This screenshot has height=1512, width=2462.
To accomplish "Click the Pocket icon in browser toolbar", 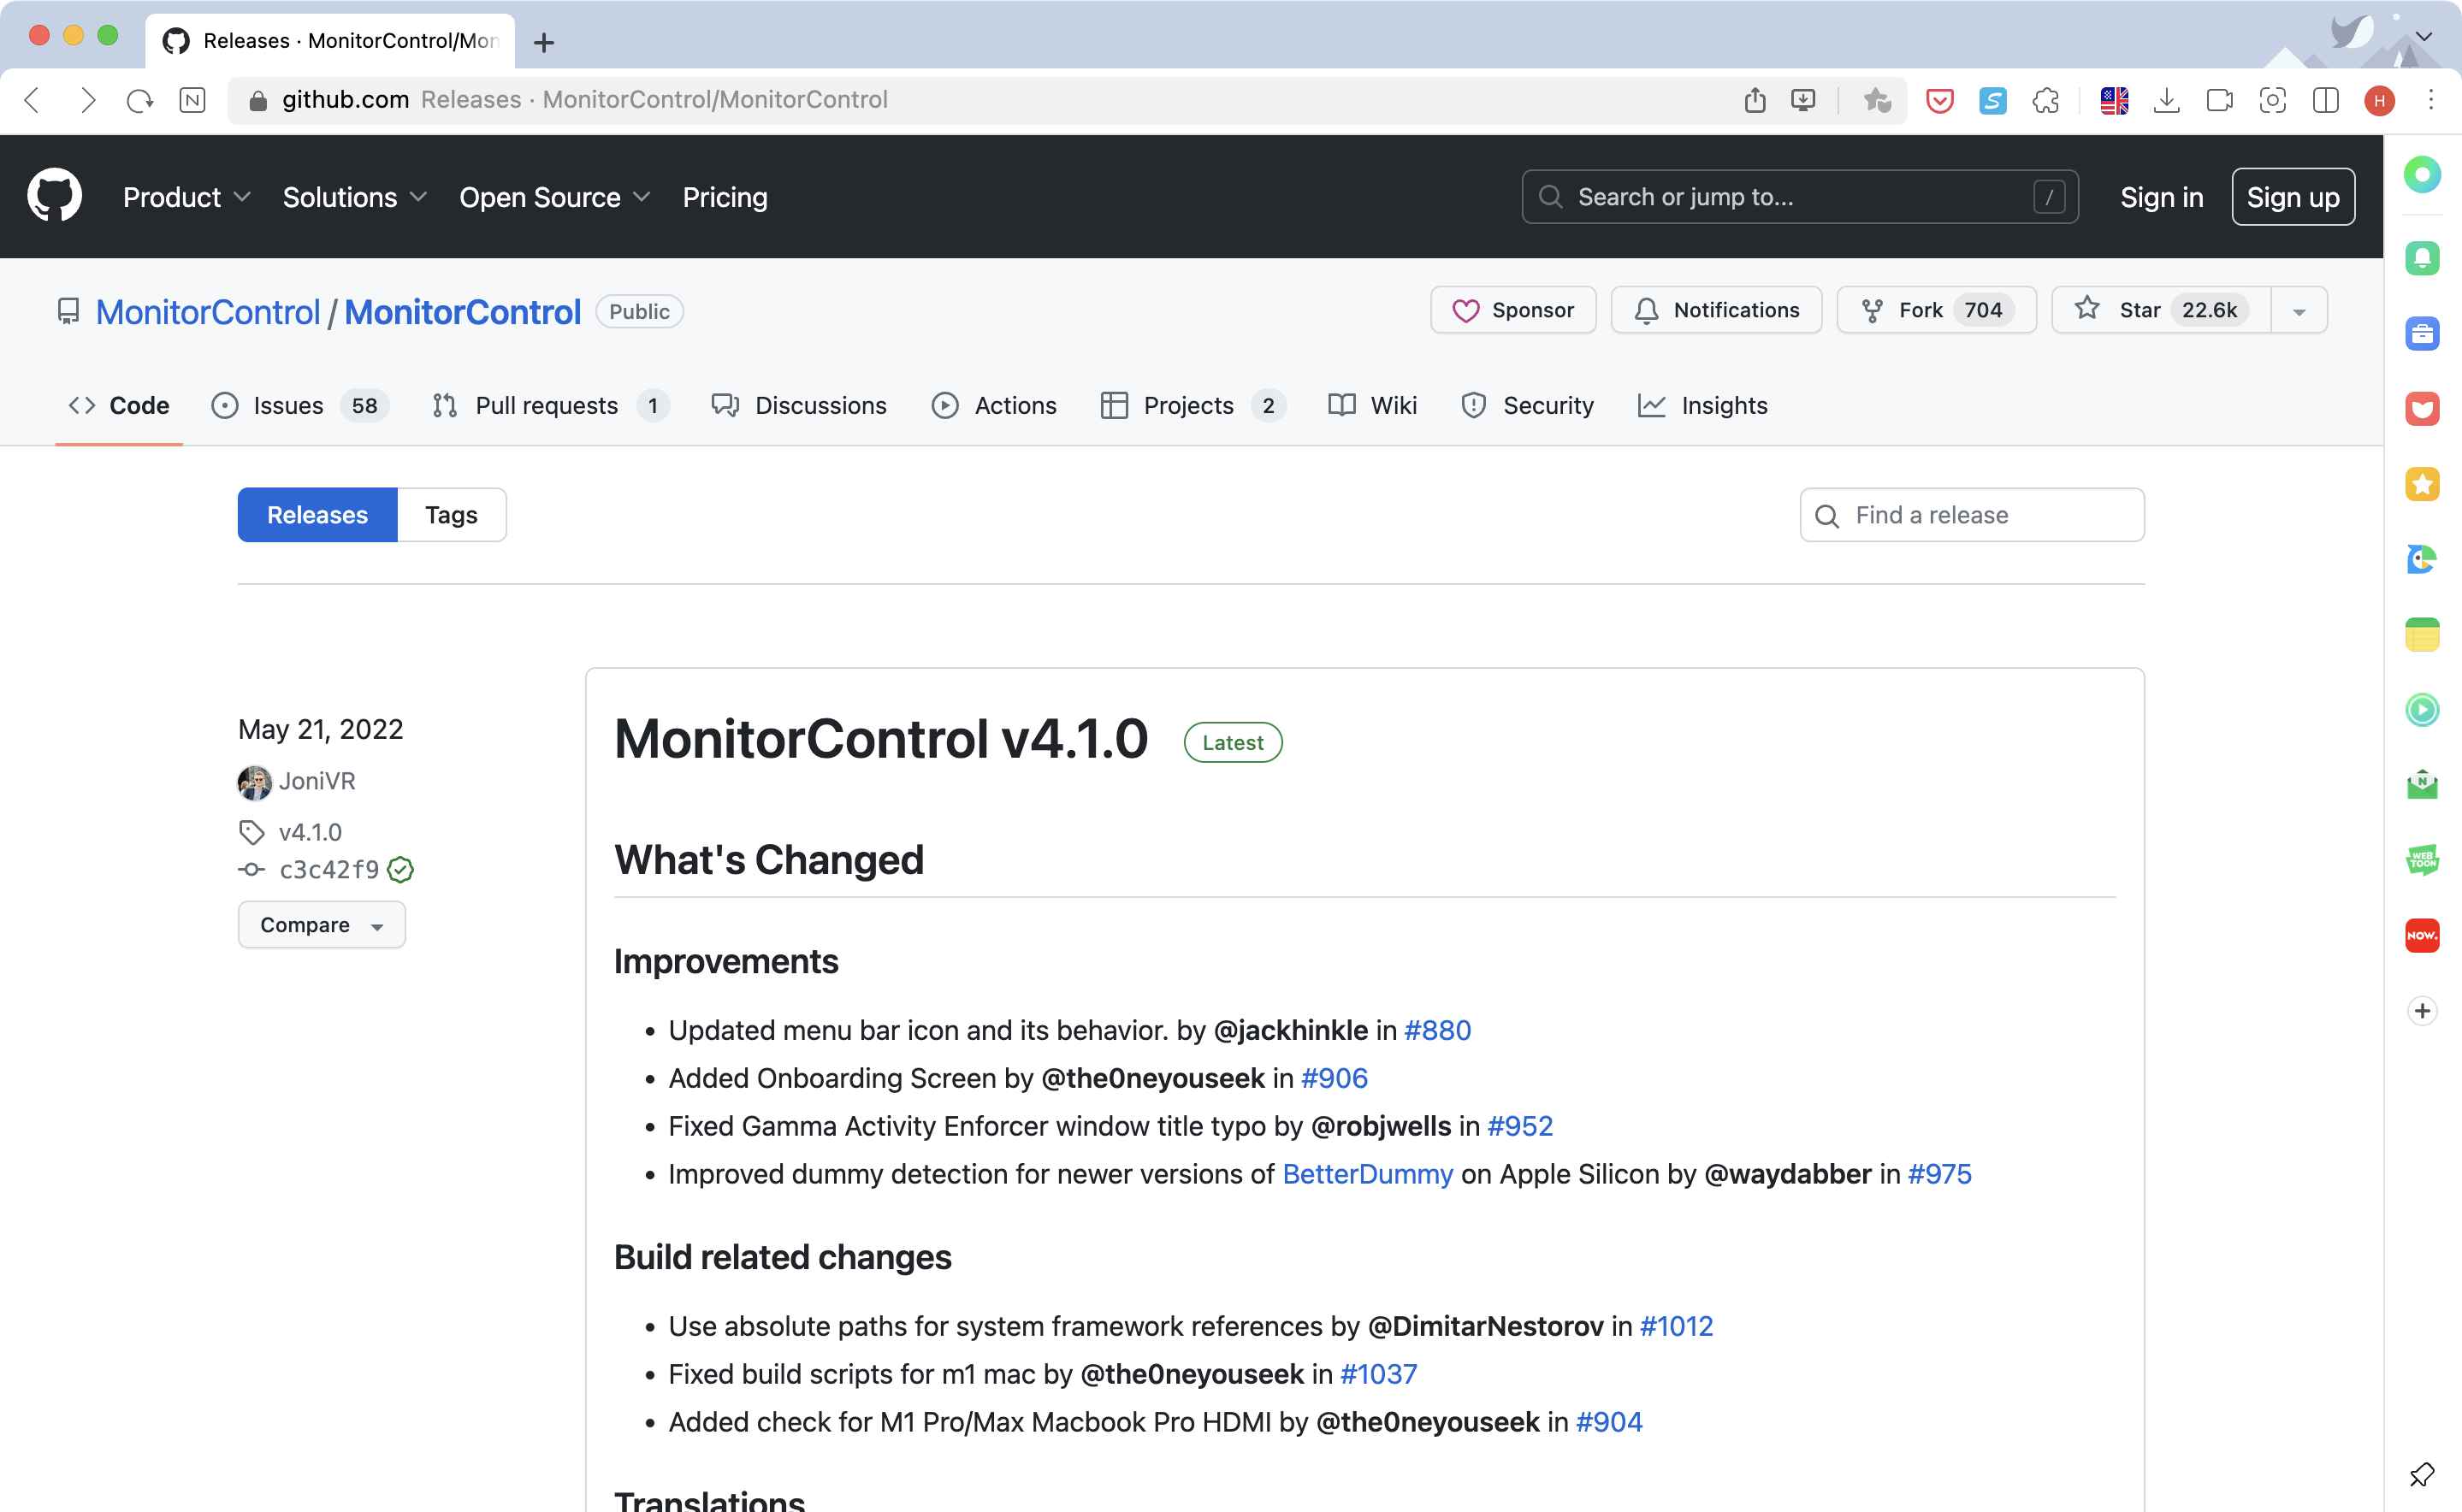I will click(1939, 100).
